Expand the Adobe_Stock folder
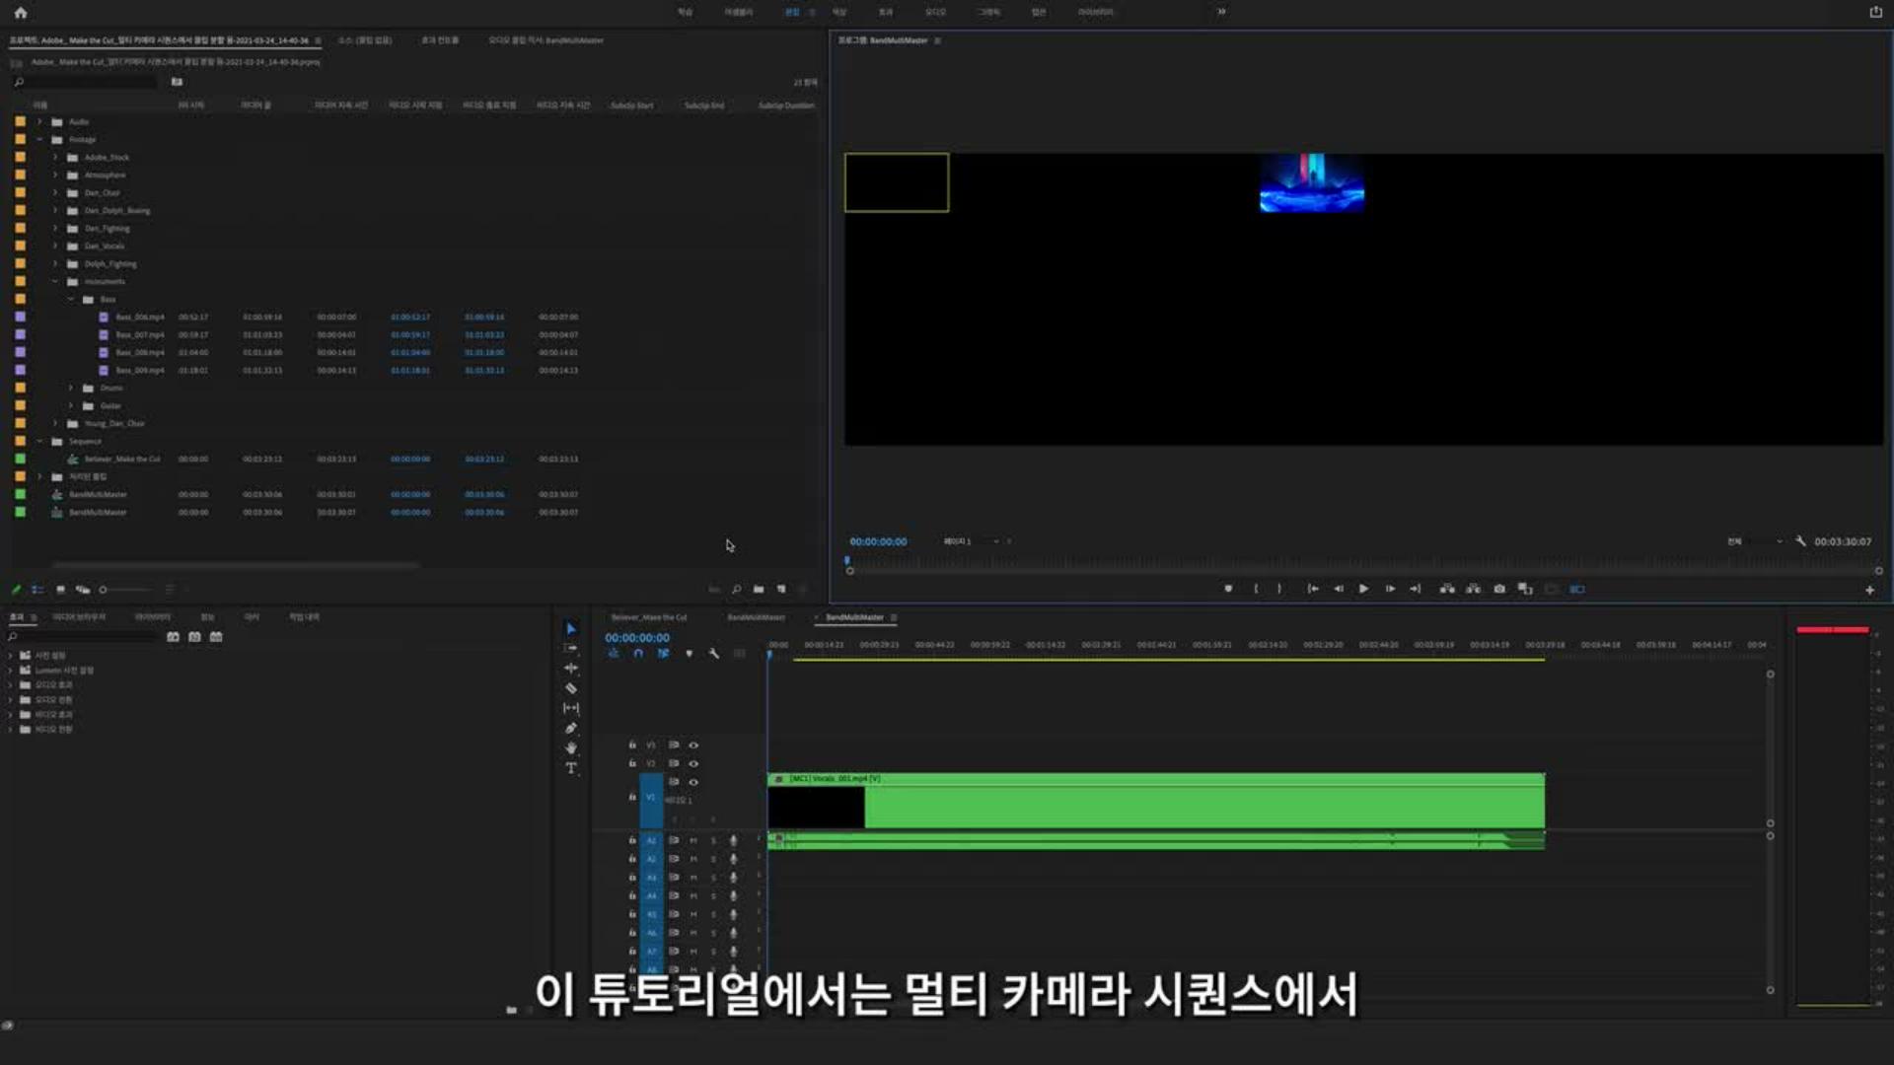Screen dimensions: 1894x1065 pos(55,158)
